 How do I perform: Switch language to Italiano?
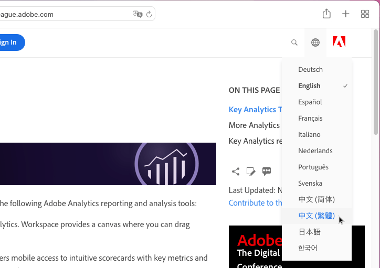coord(316,134)
